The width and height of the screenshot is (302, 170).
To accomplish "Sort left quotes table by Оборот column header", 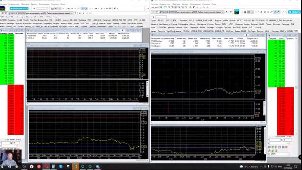I will click(112, 34).
